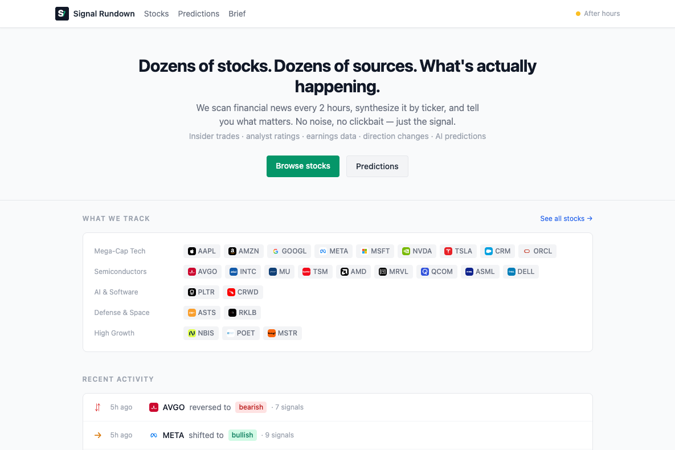Follow the See all stocks link
Screen dimensions: 675x450
click(x=567, y=219)
